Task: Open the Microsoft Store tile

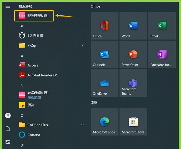Action: coord(133,122)
